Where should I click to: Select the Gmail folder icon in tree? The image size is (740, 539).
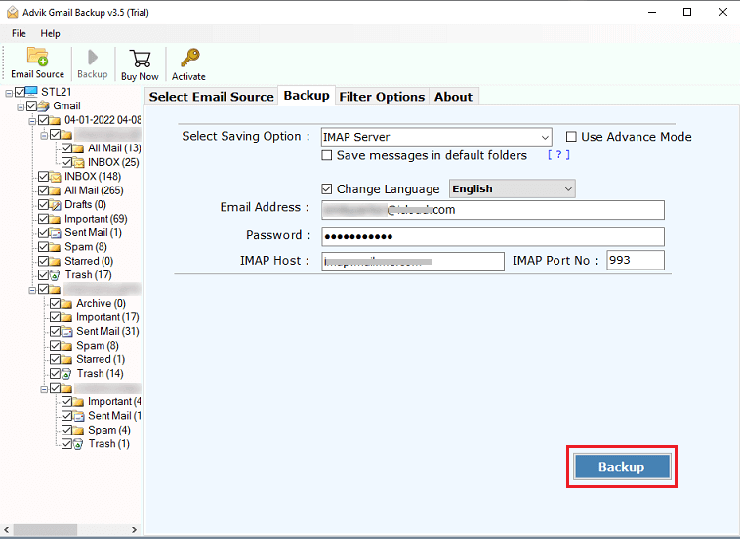[43, 105]
